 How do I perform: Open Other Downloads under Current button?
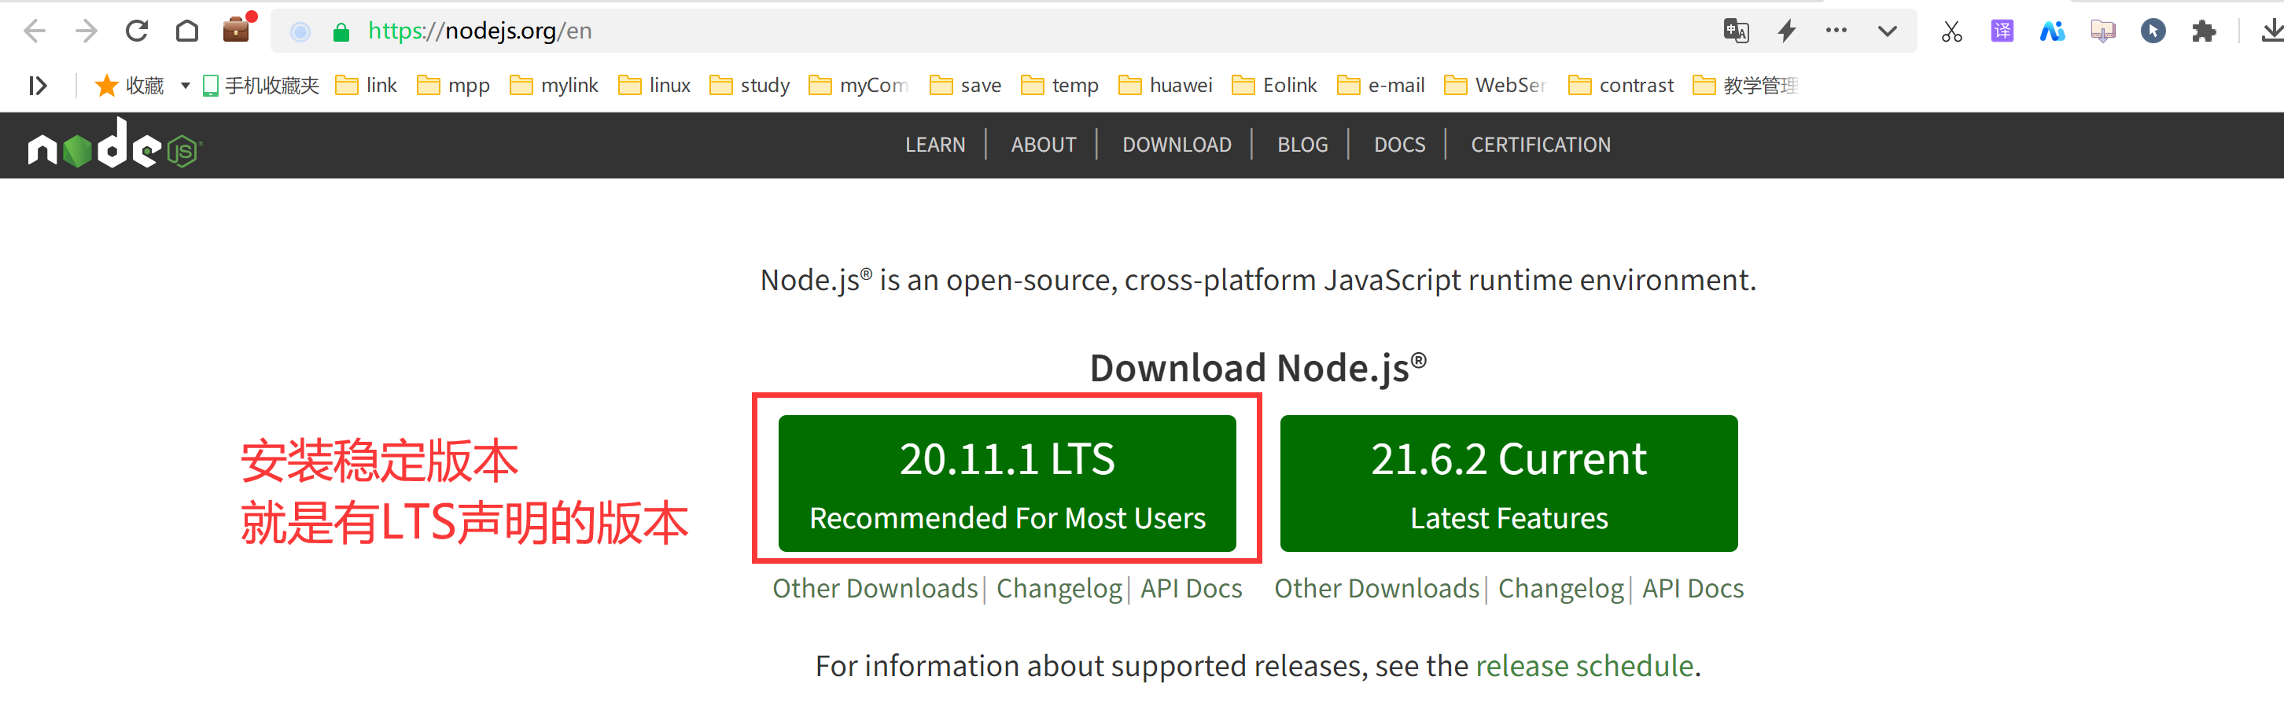point(1377,589)
